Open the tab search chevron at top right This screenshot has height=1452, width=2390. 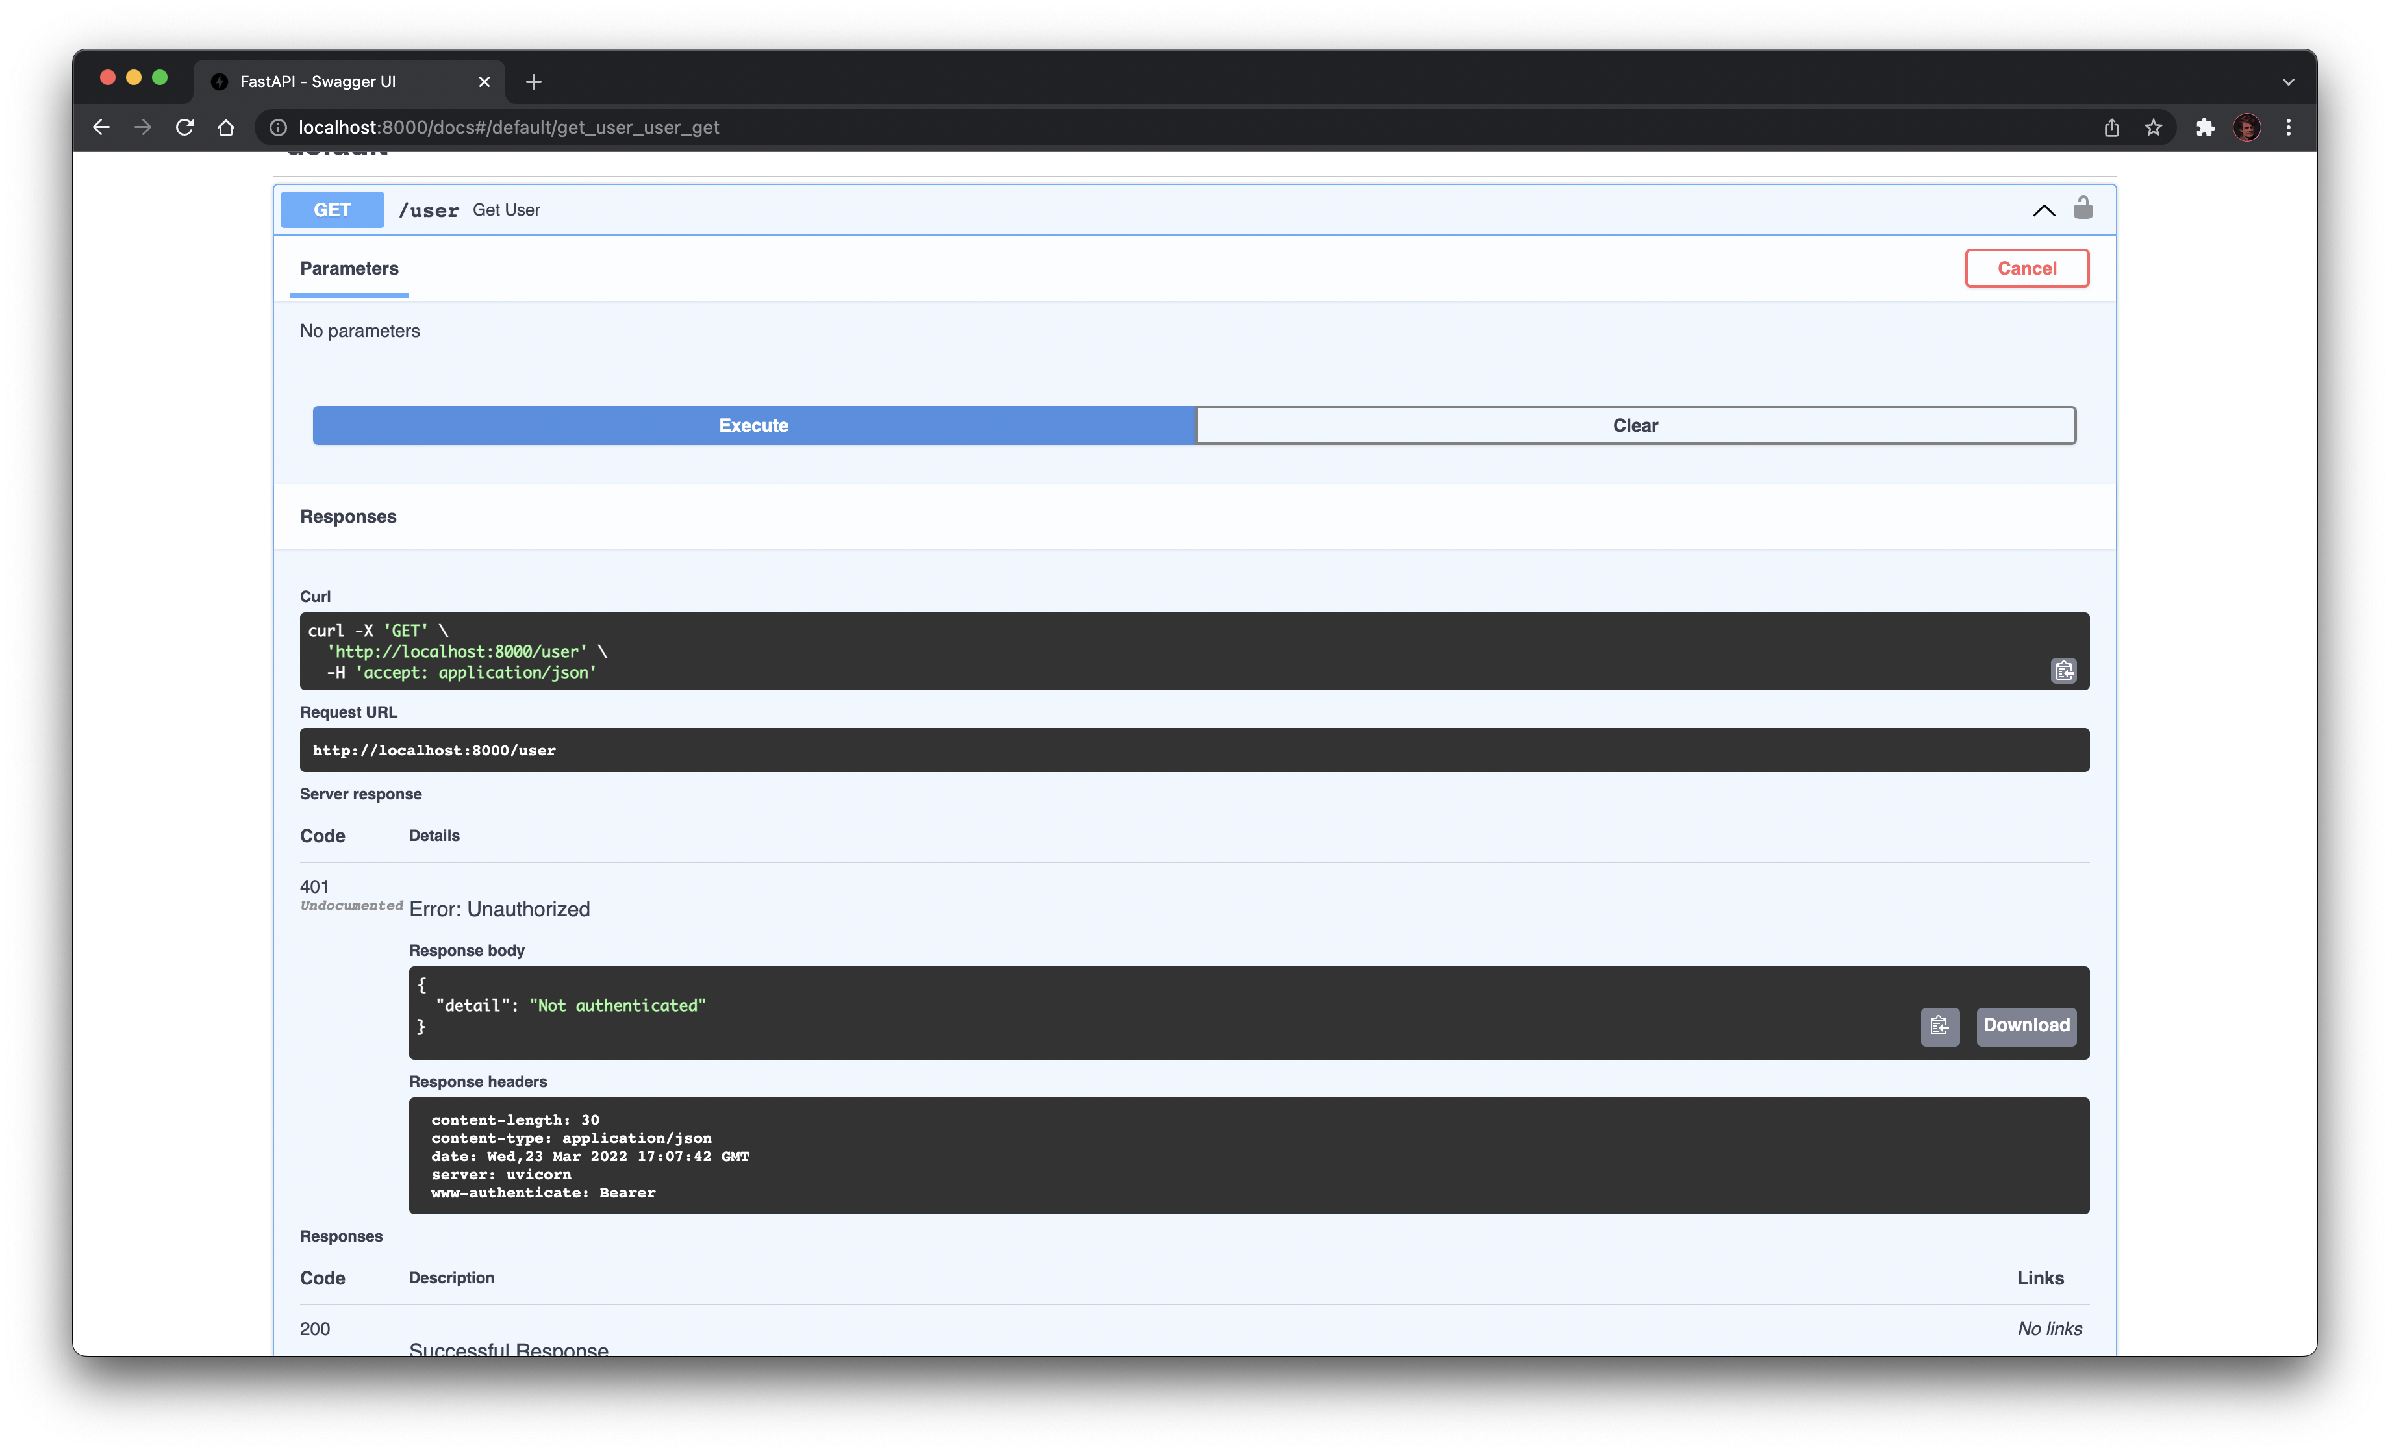[x=2287, y=81]
